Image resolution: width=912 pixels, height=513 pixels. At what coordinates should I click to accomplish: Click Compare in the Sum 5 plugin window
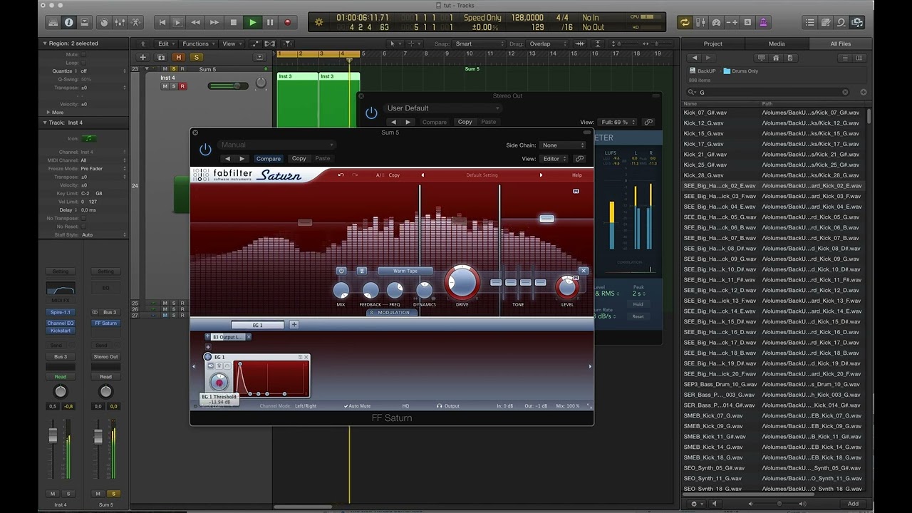(269, 159)
